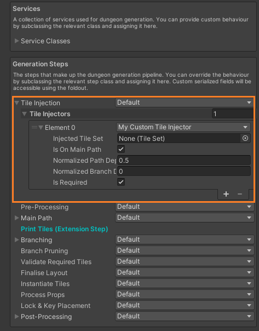Toggle the Is Required checkbox

[x=121, y=182]
